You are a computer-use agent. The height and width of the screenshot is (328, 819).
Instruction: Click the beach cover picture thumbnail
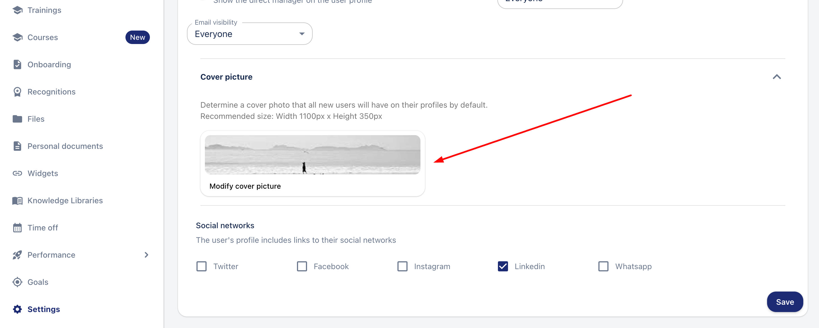tap(312, 155)
